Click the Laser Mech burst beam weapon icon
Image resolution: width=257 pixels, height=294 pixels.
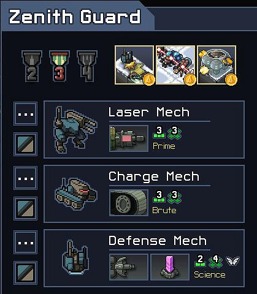(129, 138)
